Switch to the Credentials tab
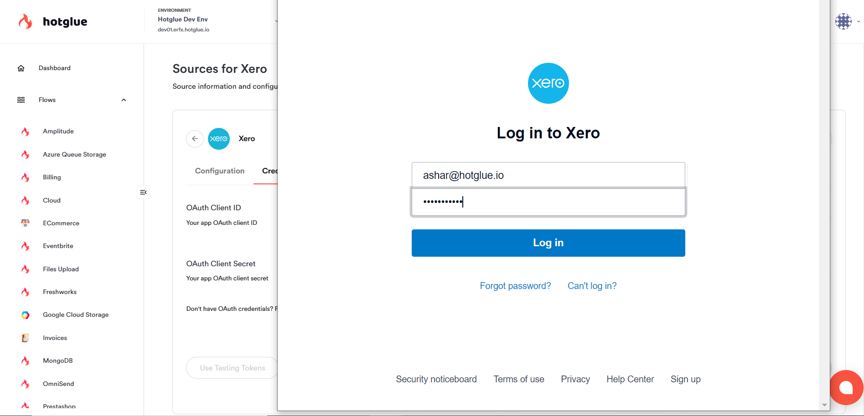The width and height of the screenshot is (864, 416). (x=269, y=171)
